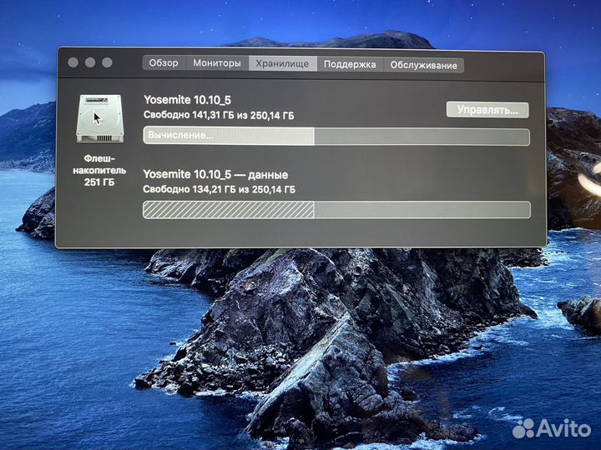Click the Флеш-накопитель 251 ГБ label
Screen dimensions: 601x450
coord(99,170)
